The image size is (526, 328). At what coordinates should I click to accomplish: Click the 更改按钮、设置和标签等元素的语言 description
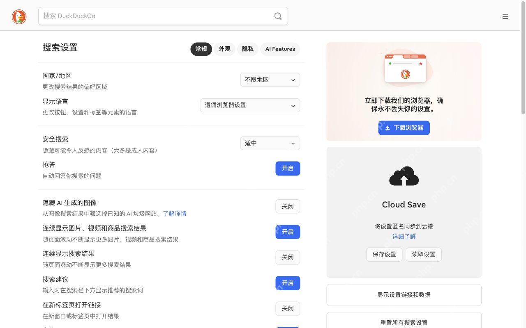90,112
